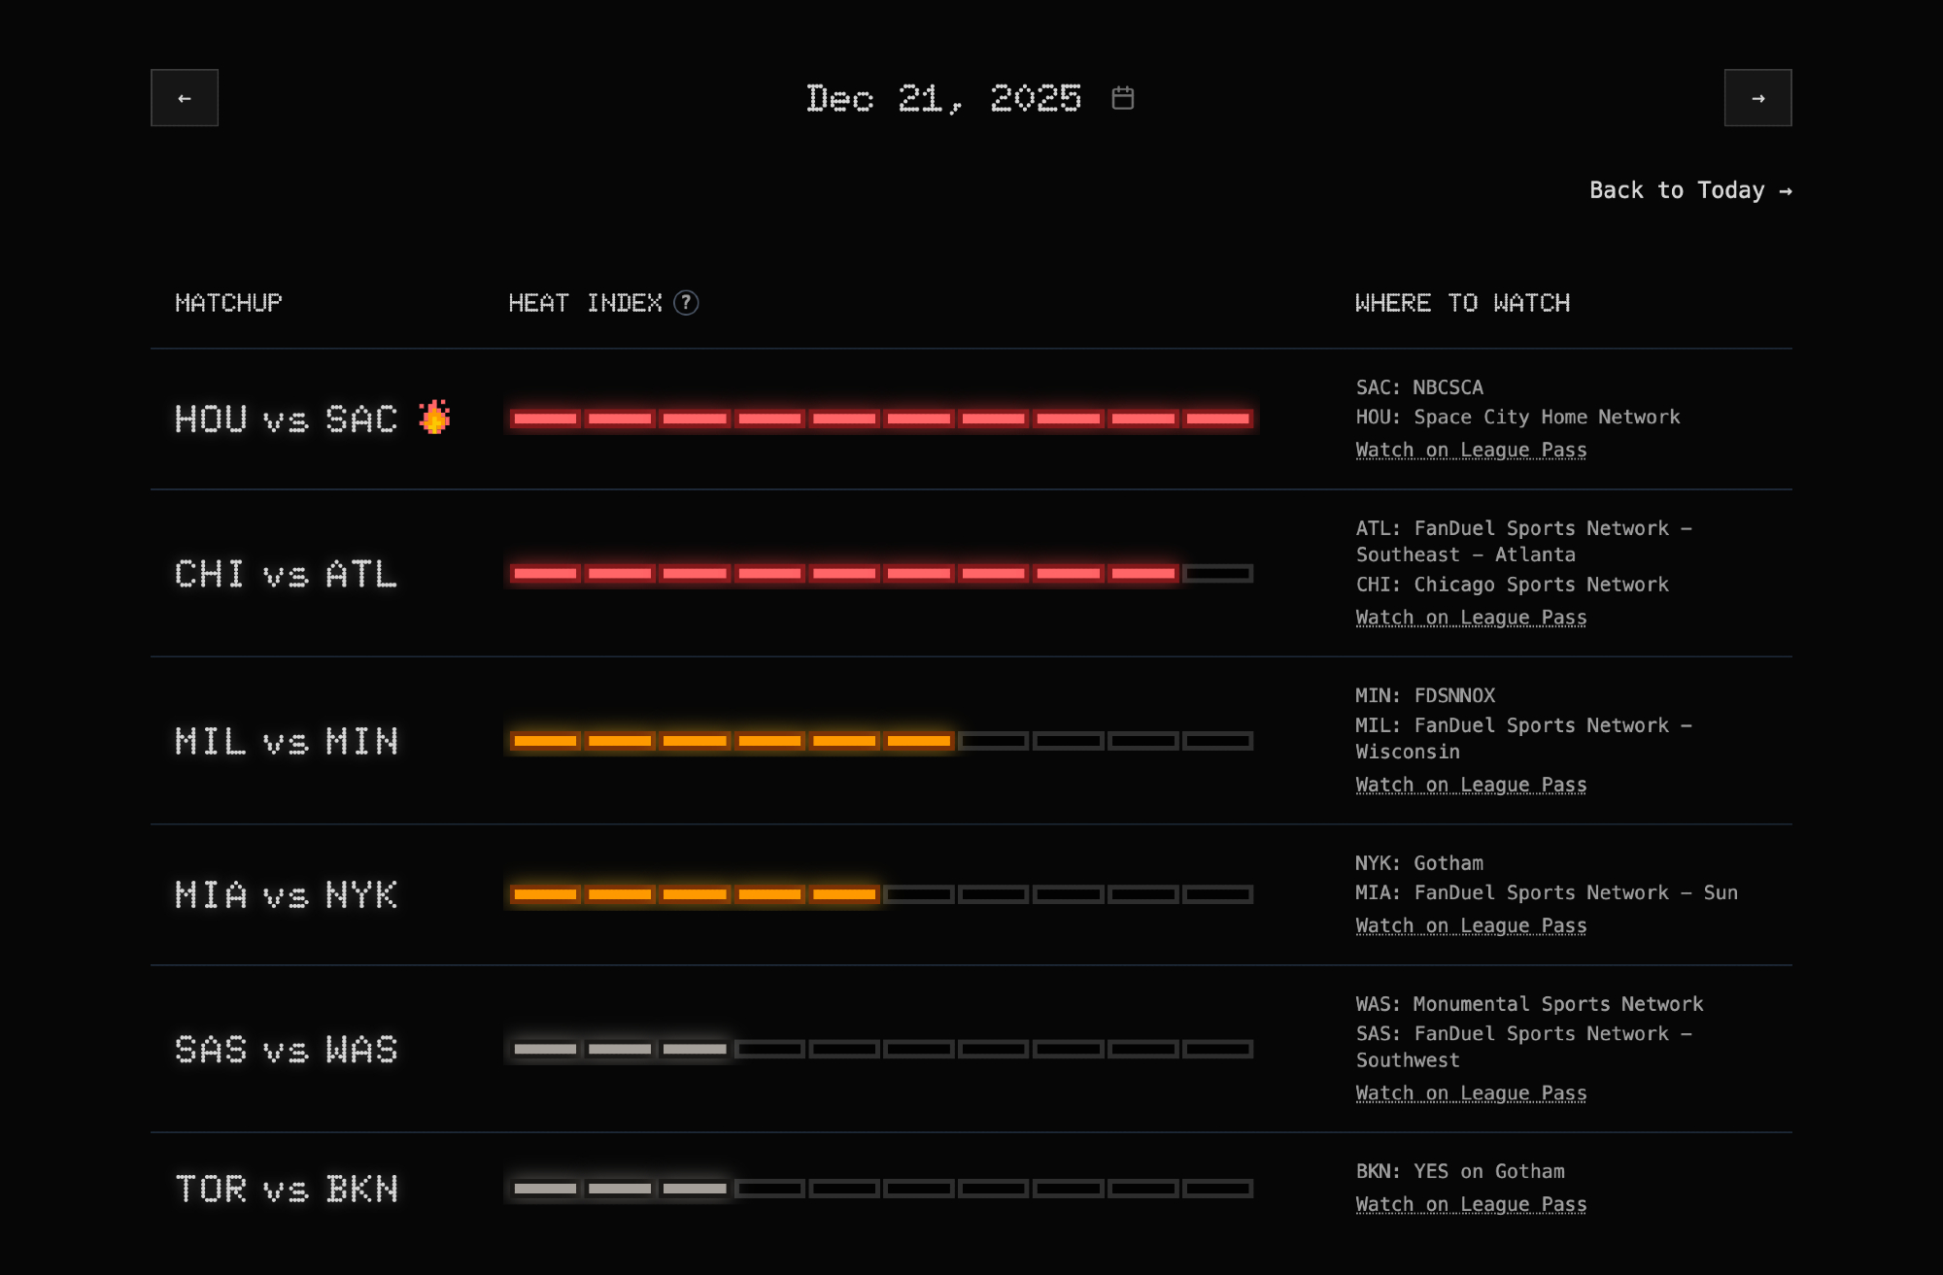Open League Pass link for HOU vs SAC
Screen dimensions: 1943x1275
click(x=1471, y=450)
